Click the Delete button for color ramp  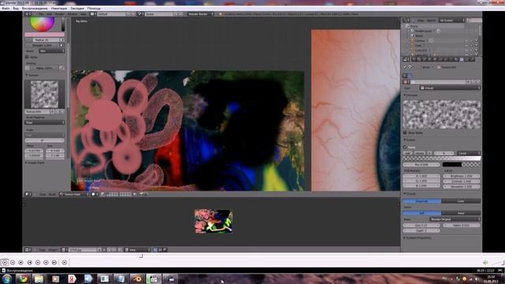click(x=420, y=153)
